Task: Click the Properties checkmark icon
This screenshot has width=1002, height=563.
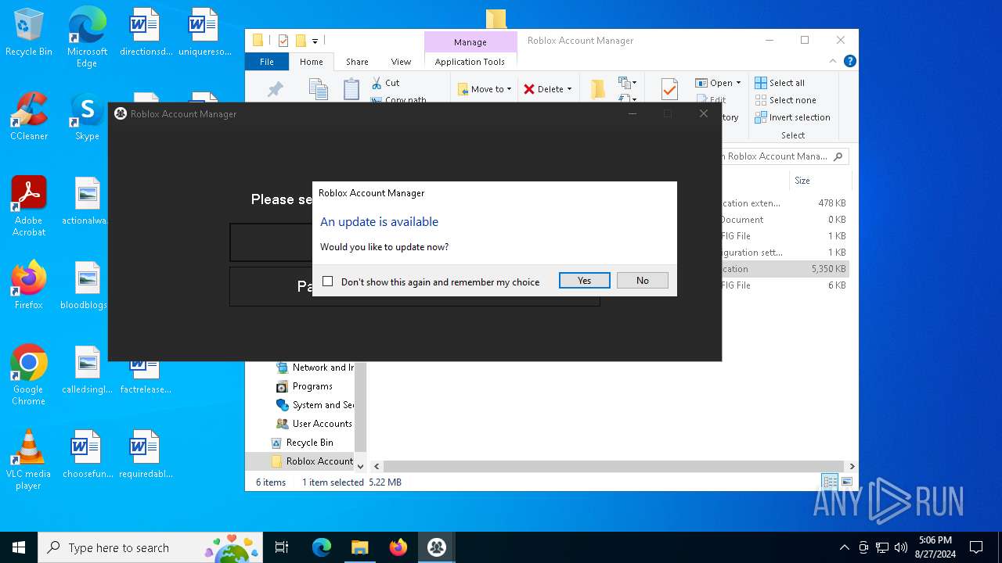Action: click(x=669, y=89)
